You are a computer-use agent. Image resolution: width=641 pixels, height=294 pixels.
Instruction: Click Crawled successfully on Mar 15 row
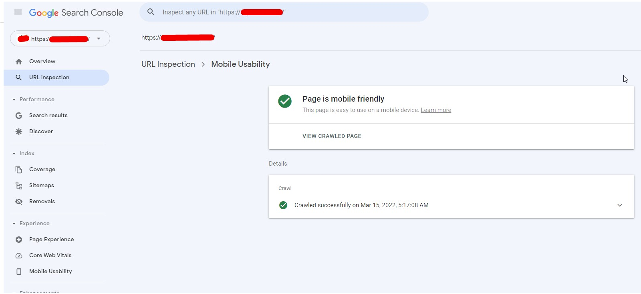(452, 205)
